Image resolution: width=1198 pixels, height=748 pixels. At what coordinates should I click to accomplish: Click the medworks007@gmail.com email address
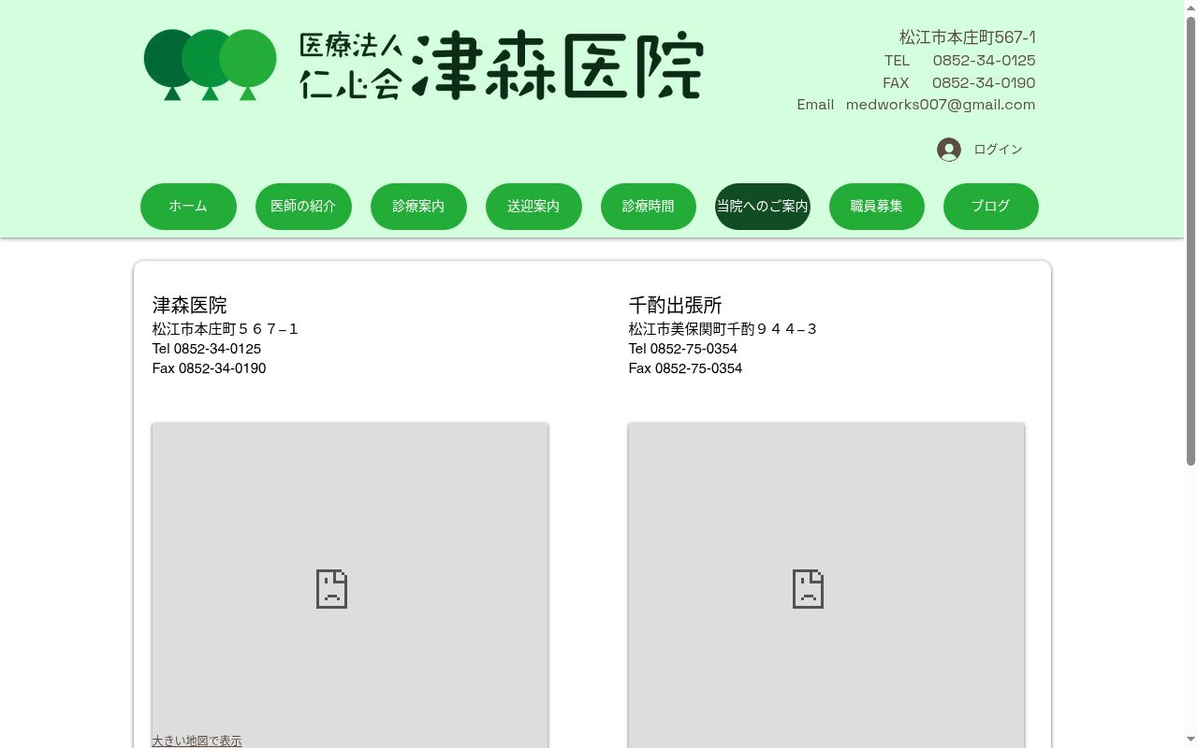[941, 105]
